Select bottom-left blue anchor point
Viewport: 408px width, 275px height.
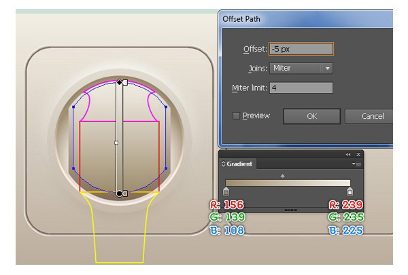(x=73, y=168)
